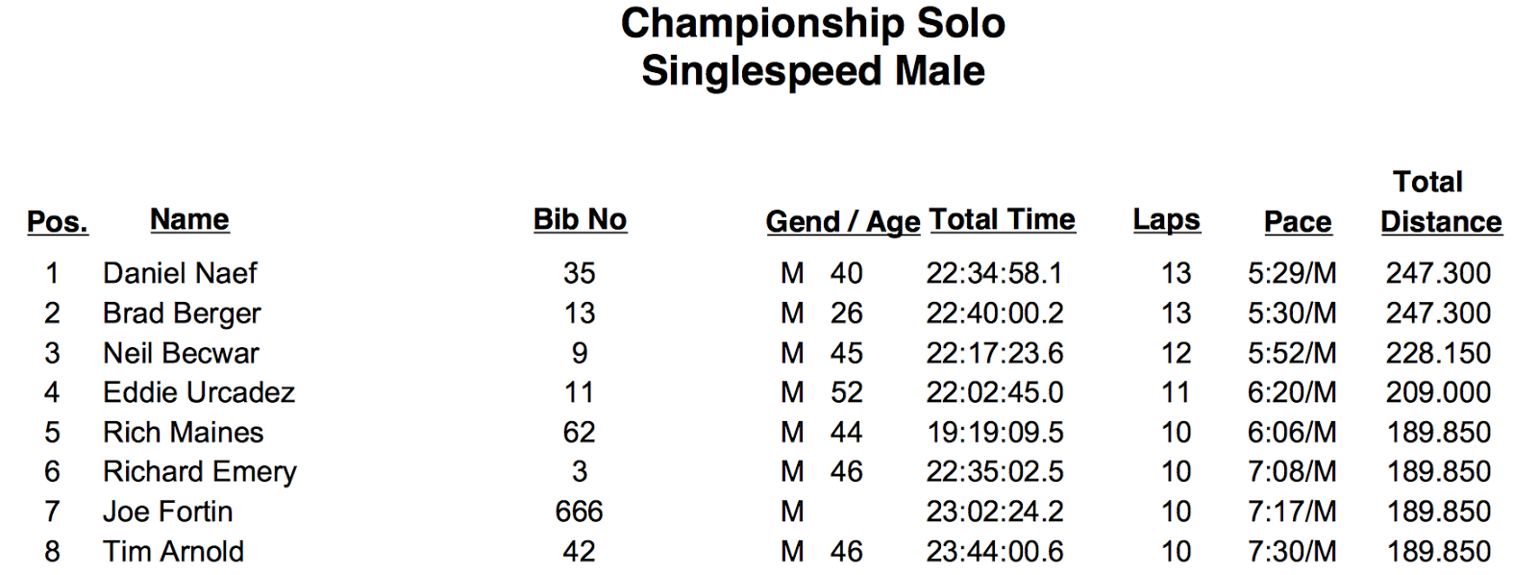Click the Championship Solo Singlespeed Male title

pos(812,47)
